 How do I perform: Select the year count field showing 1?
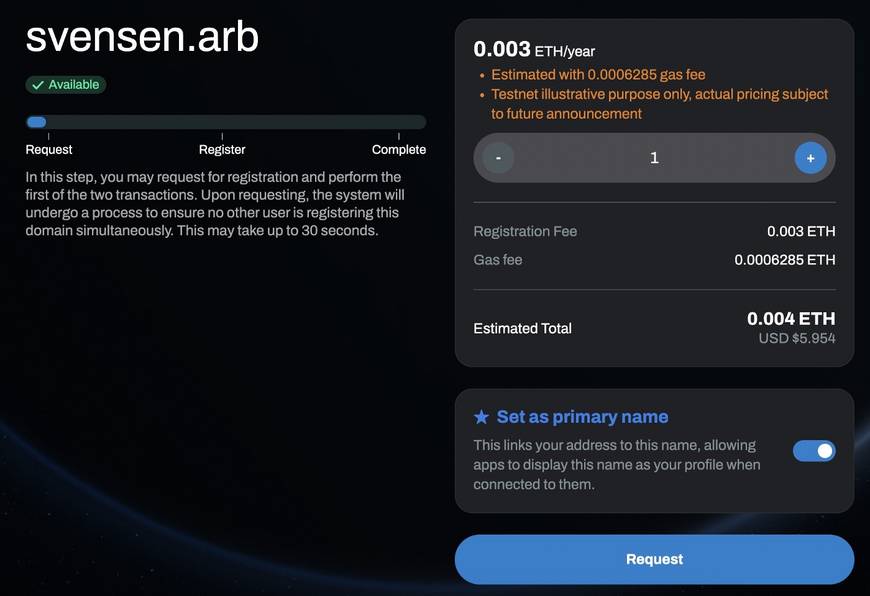coord(654,158)
